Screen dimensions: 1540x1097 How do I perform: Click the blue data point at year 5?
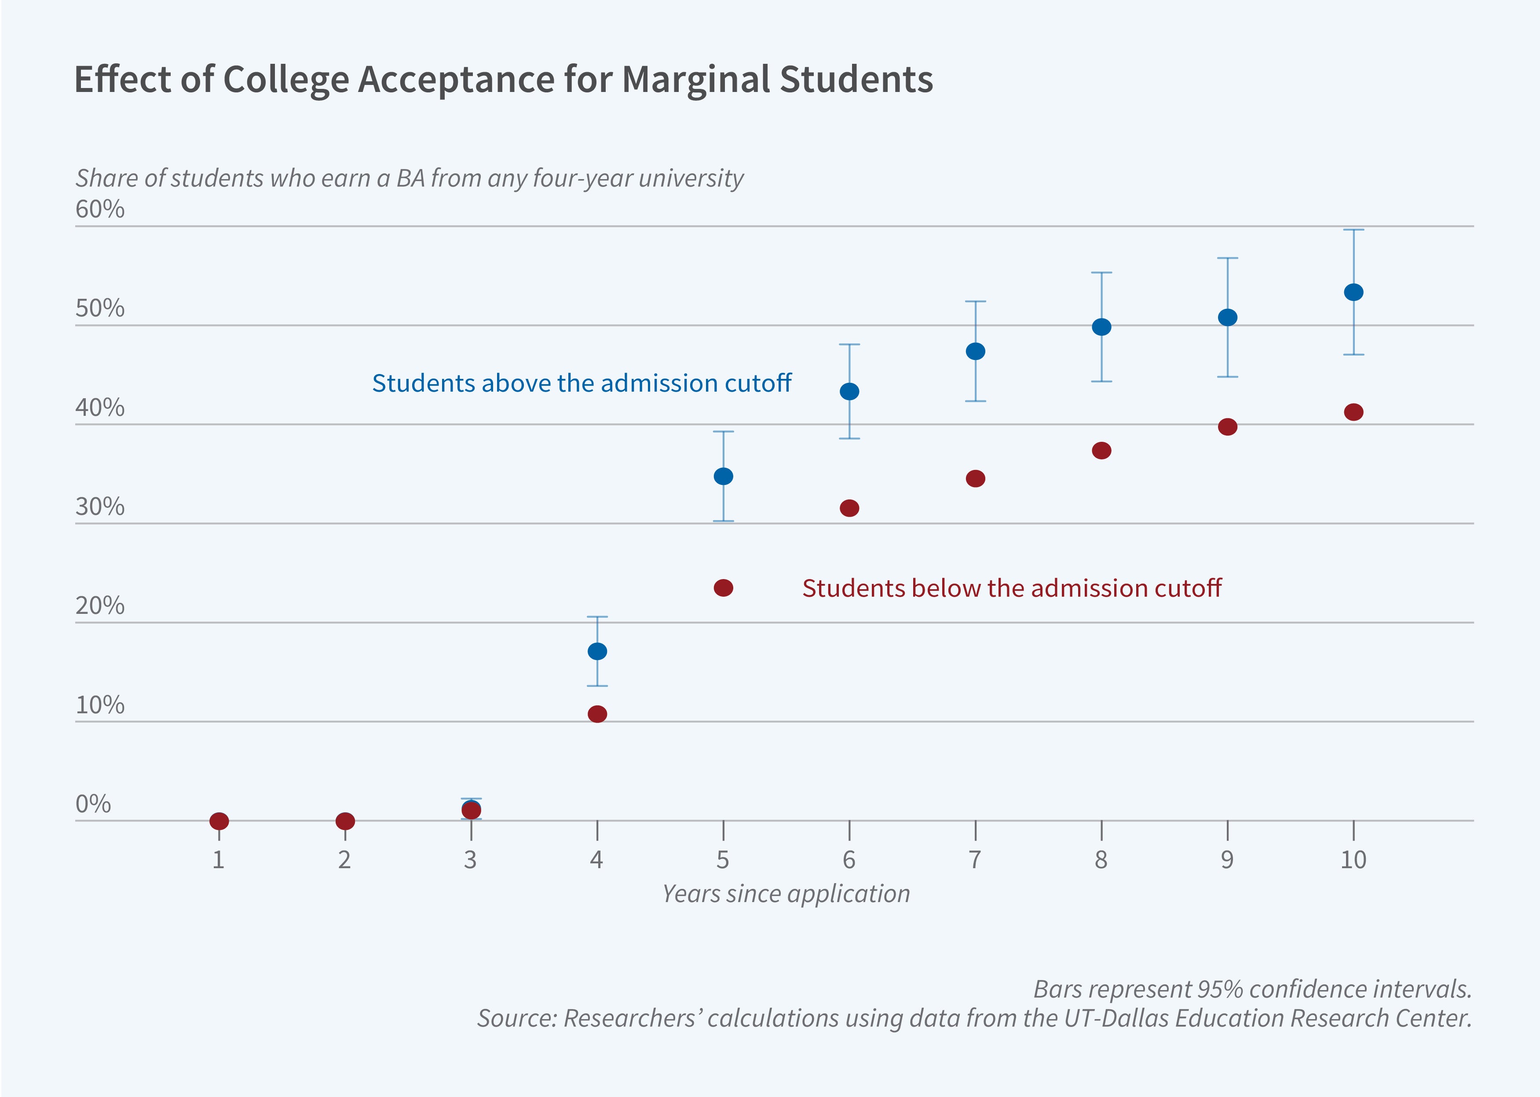pyautogui.click(x=723, y=476)
